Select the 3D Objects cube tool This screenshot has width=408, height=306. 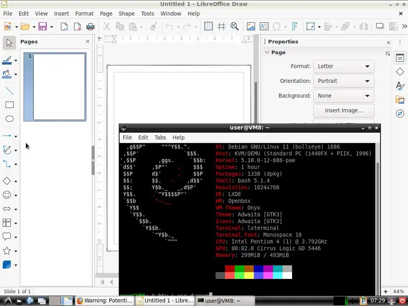[x=7, y=265]
